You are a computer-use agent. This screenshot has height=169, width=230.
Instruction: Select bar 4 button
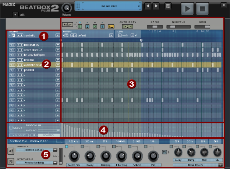(x=102, y=27)
